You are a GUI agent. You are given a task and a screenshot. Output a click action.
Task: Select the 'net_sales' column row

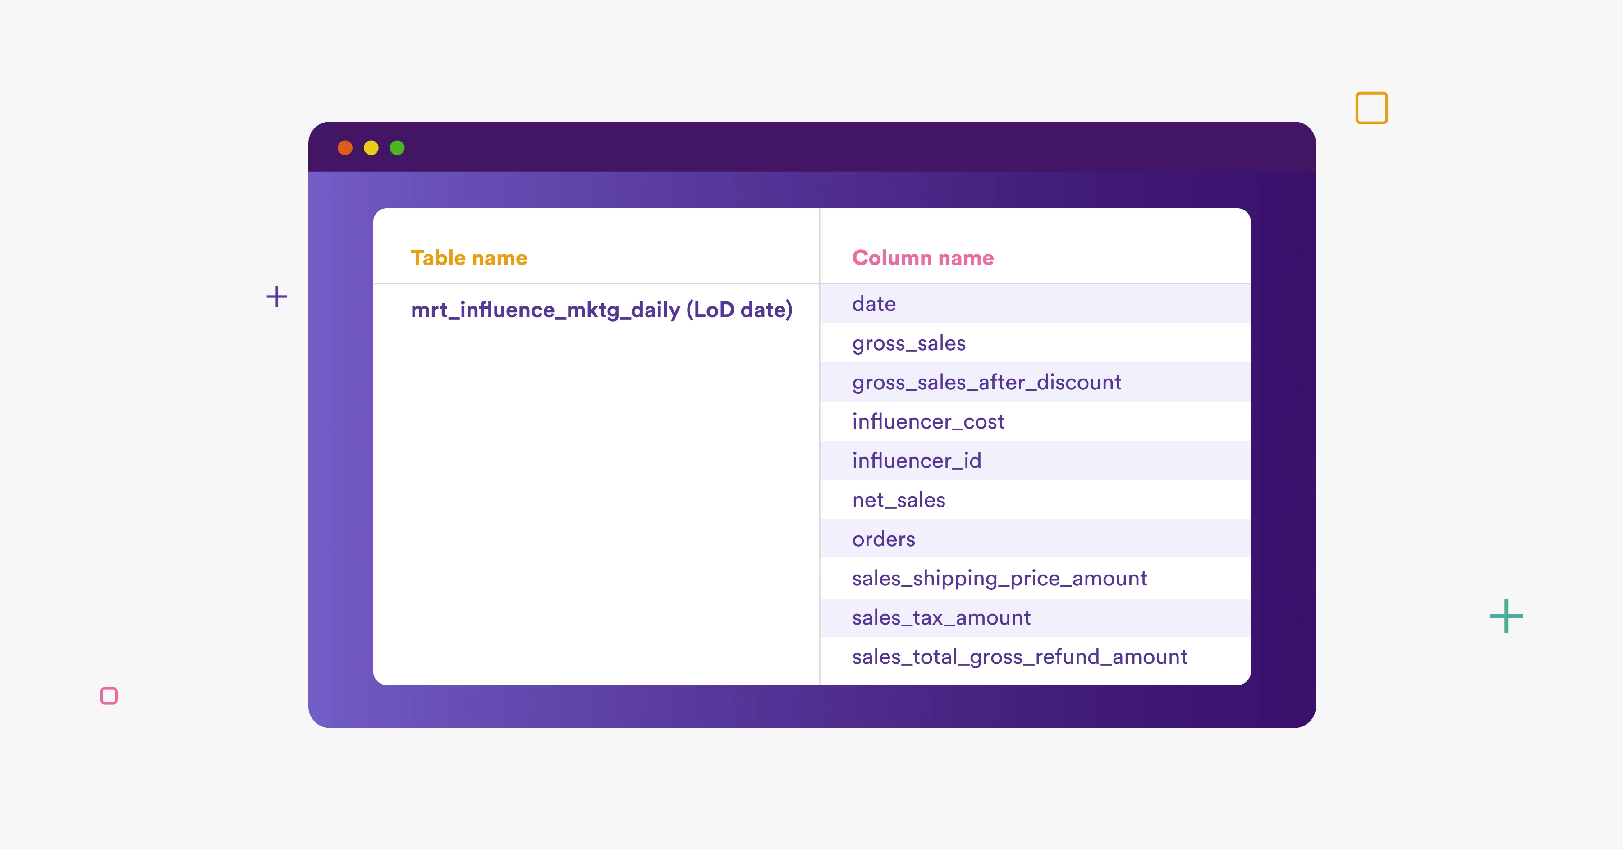(1035, 499)
